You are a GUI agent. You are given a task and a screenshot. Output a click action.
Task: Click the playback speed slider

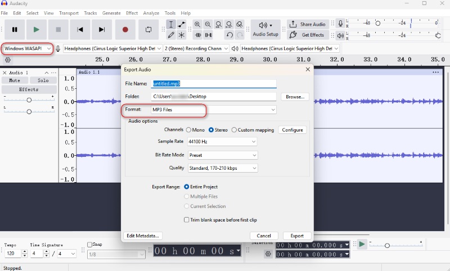tap(396, 245)
